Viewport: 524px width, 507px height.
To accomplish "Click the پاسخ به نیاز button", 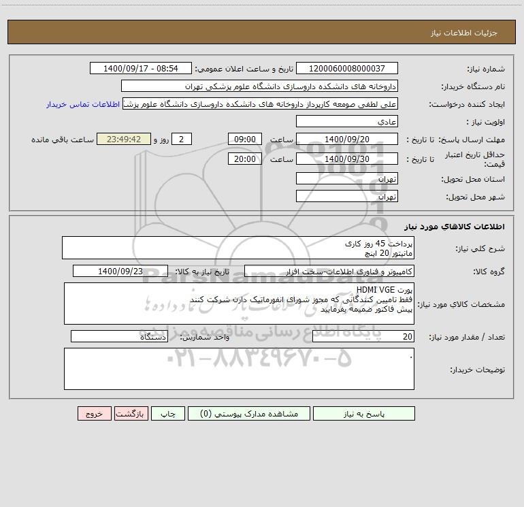I will pos(363,413).
